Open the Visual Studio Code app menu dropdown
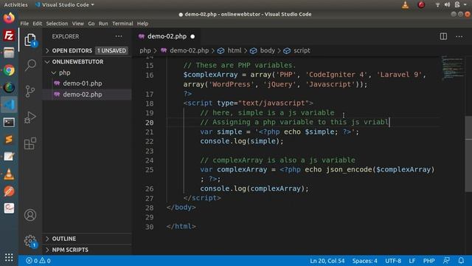 [65, 5]
